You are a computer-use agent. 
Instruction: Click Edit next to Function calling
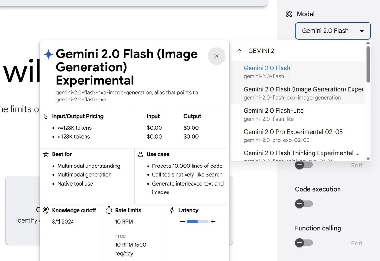coord(357,243)
